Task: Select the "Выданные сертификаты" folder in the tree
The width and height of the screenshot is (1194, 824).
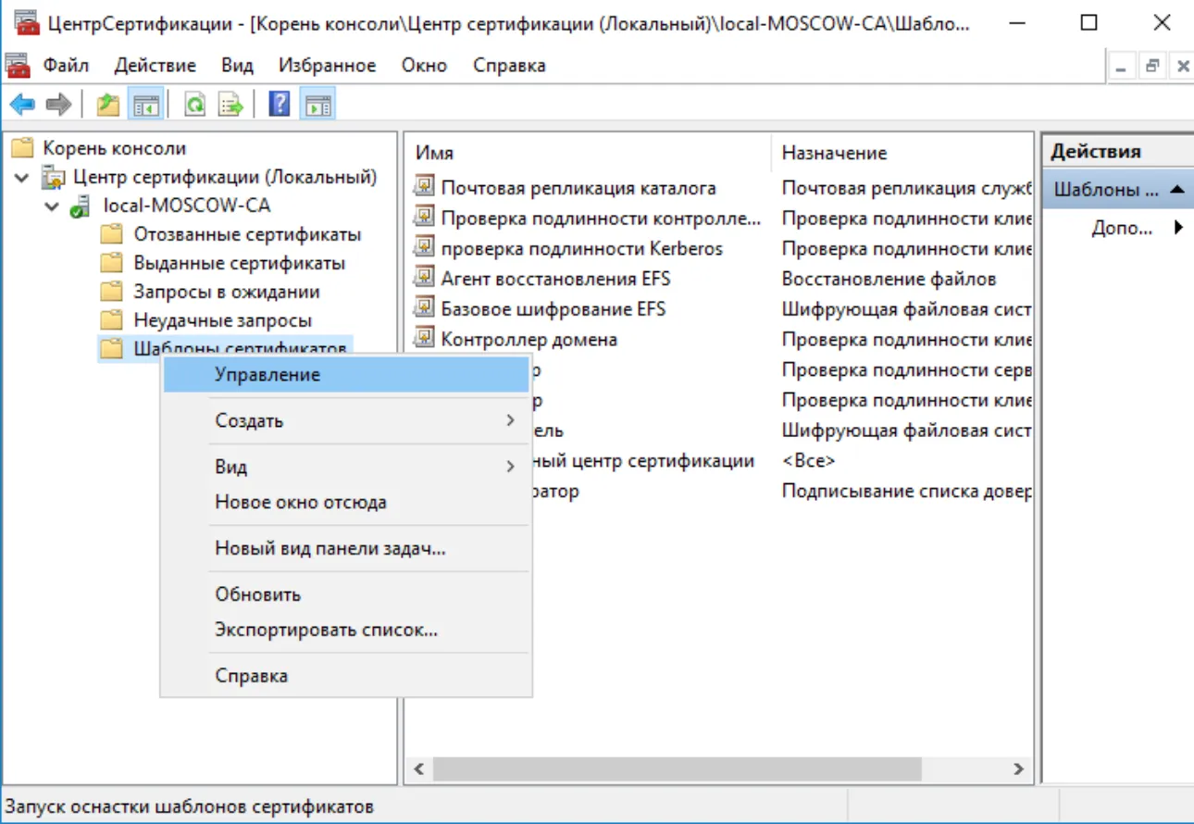Action: coord(239,263)
